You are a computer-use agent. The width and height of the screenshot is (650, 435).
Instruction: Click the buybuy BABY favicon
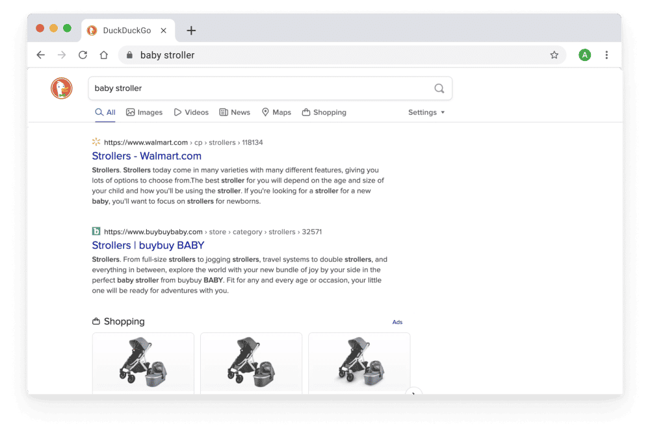(96, 231)
